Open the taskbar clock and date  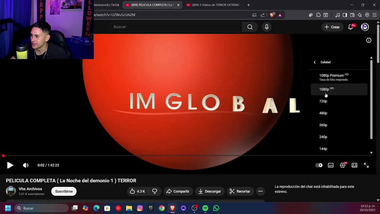[x=368, y=208]
